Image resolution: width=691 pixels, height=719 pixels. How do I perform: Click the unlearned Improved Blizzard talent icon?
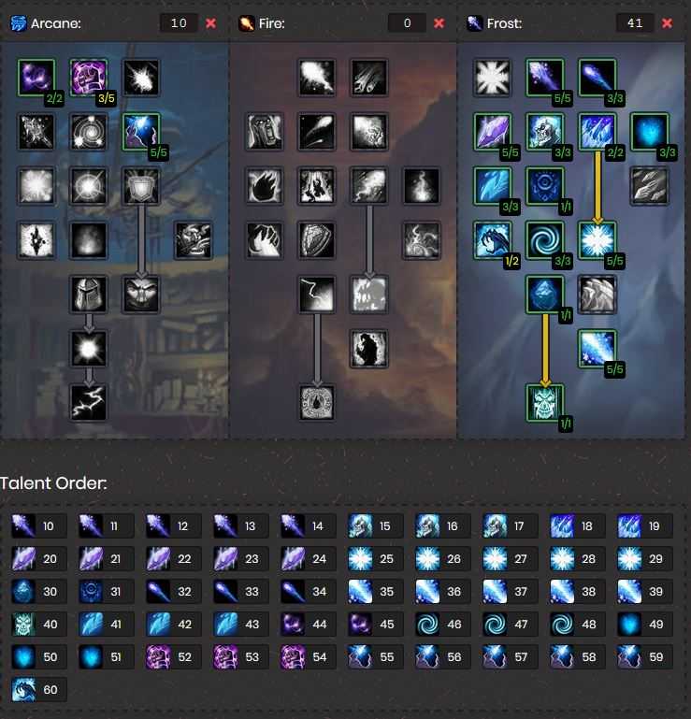point(649,186)
